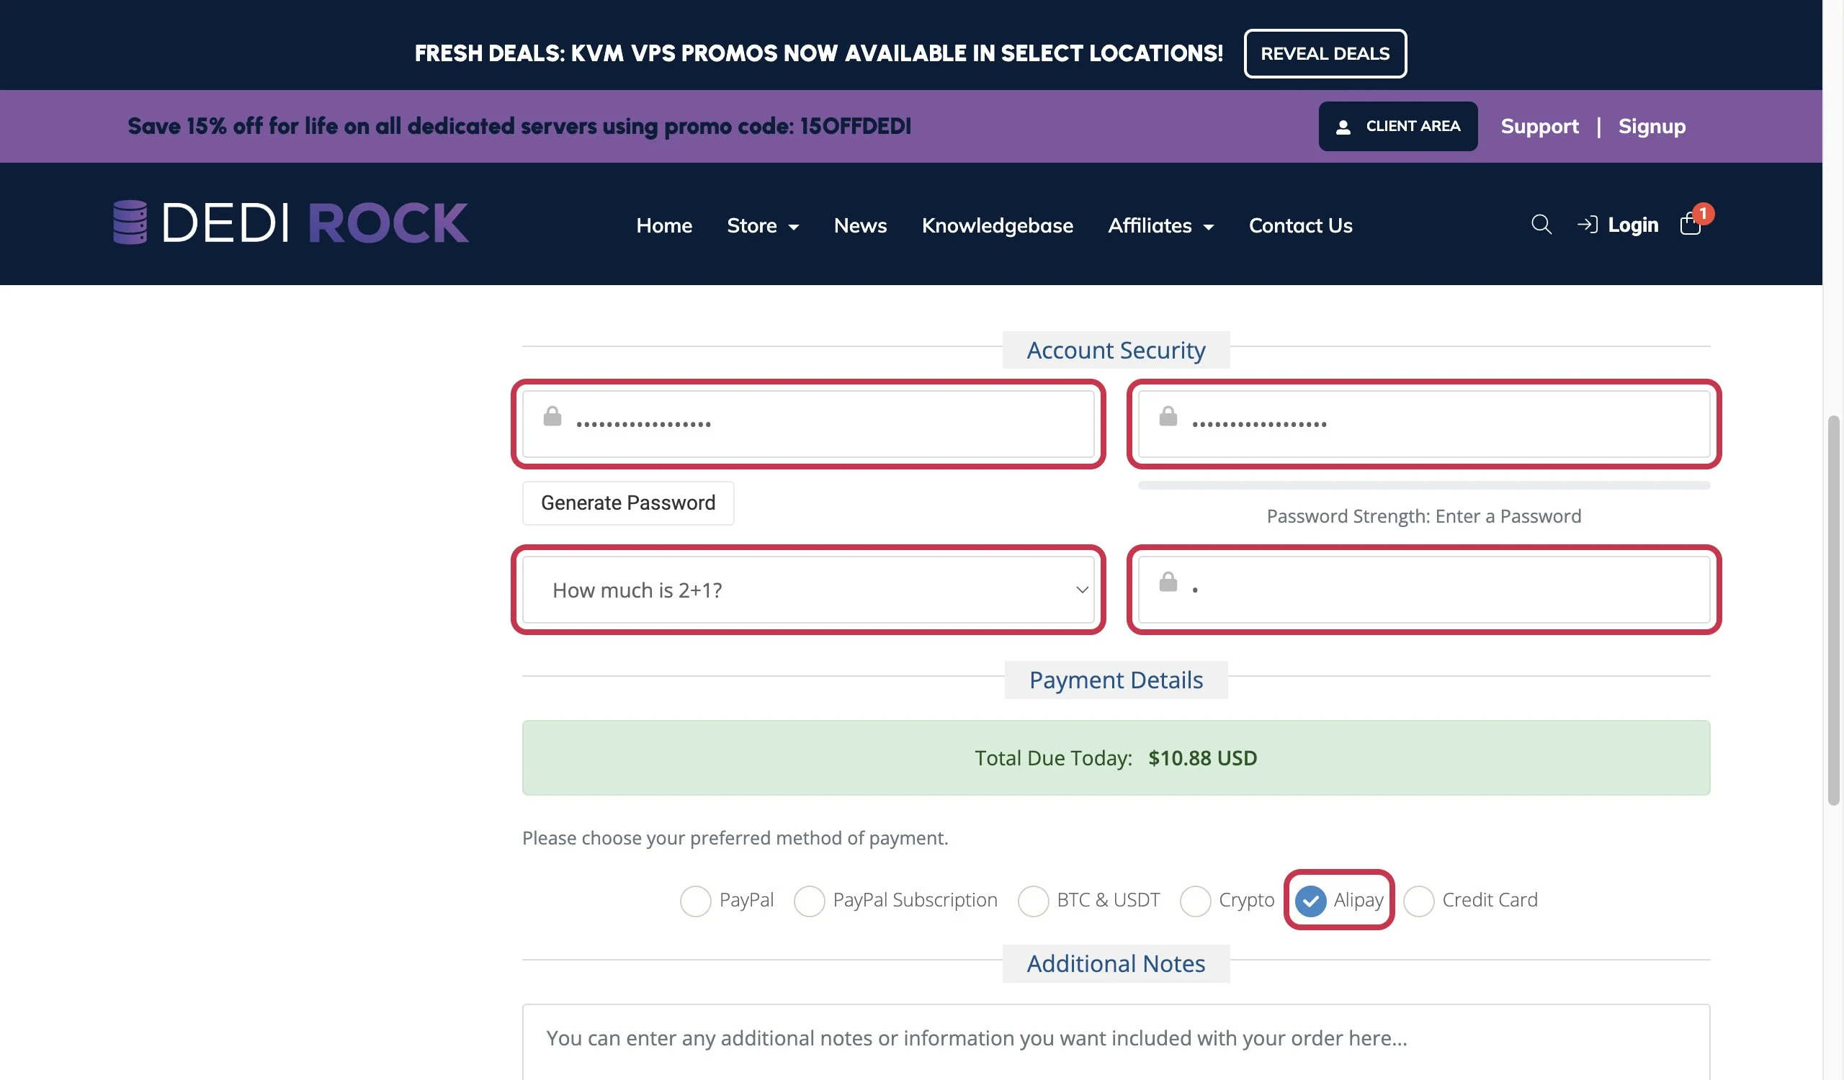1844x1080 pixels.
Task: Expand the Store menu
Action: tap(763, 226)
